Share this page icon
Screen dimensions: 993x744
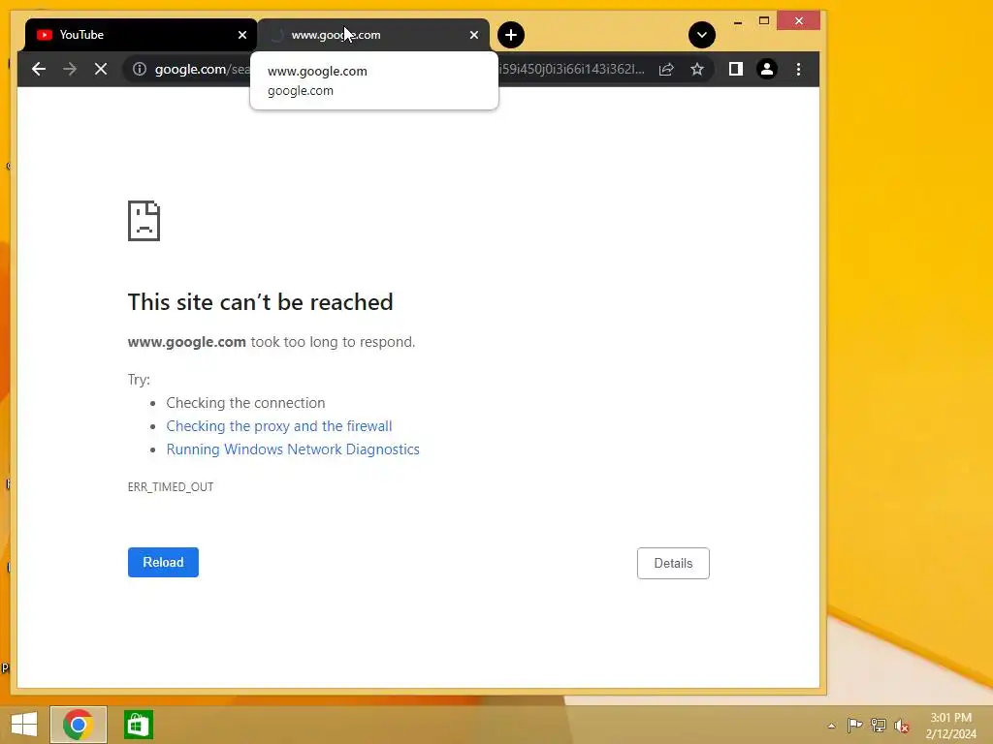[666, 69]
